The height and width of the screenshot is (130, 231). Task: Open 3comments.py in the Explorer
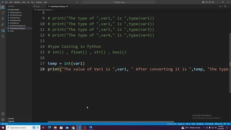point(15,18)
